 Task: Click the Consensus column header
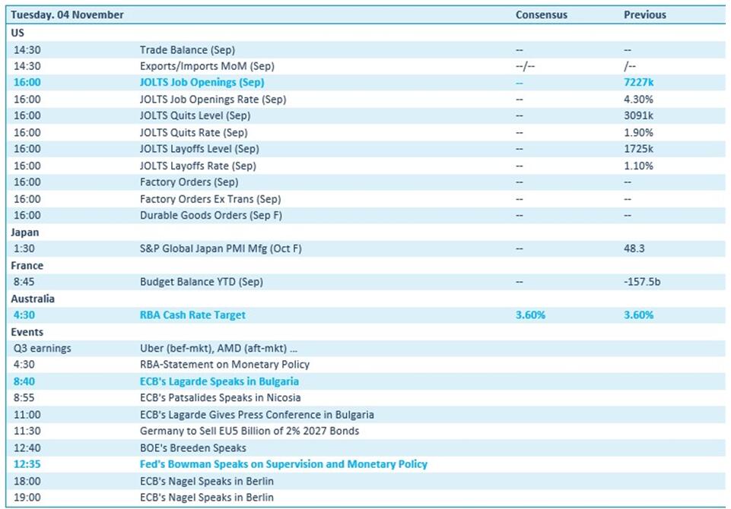[541, 15]
